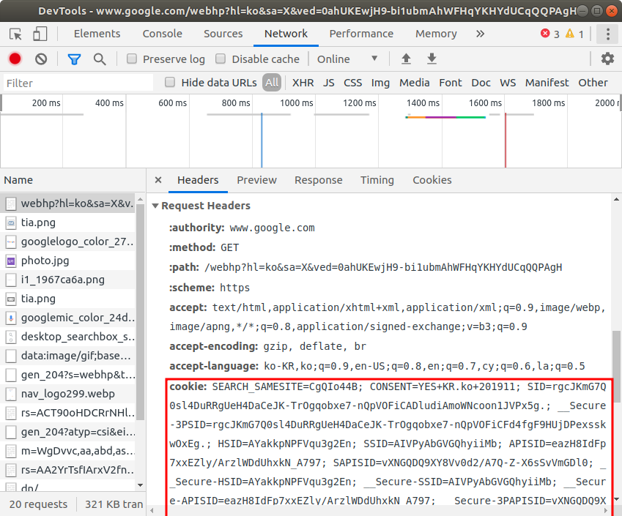The image size is (622, 516).
Task: Filter requests by Media type
Action: tap(415, 83)
